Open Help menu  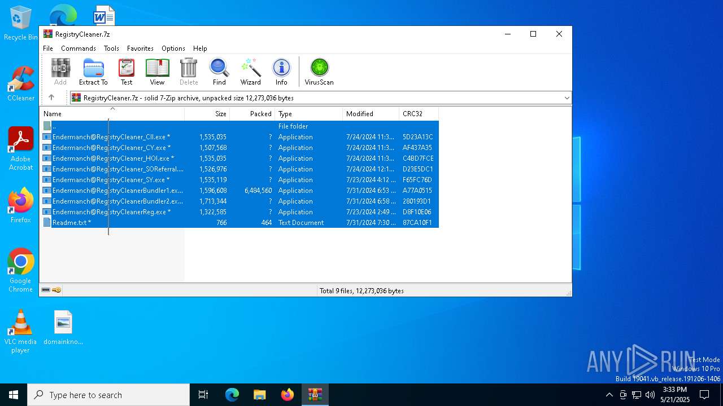tap(200, 48)
